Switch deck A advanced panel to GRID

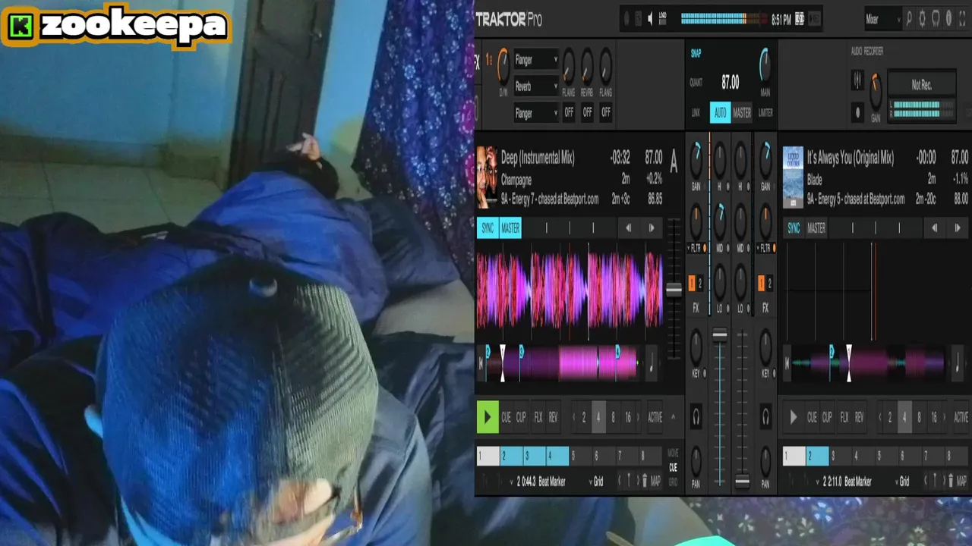point(673,482)
